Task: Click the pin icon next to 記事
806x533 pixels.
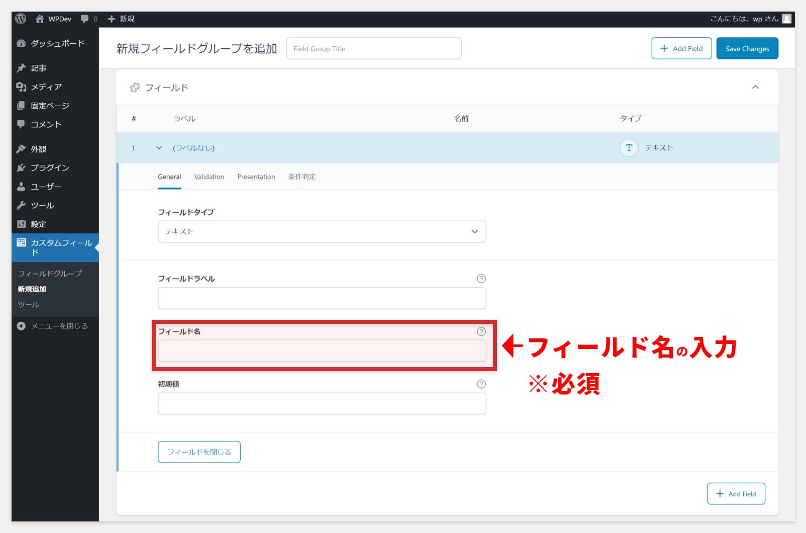Action: pos(21,68)
